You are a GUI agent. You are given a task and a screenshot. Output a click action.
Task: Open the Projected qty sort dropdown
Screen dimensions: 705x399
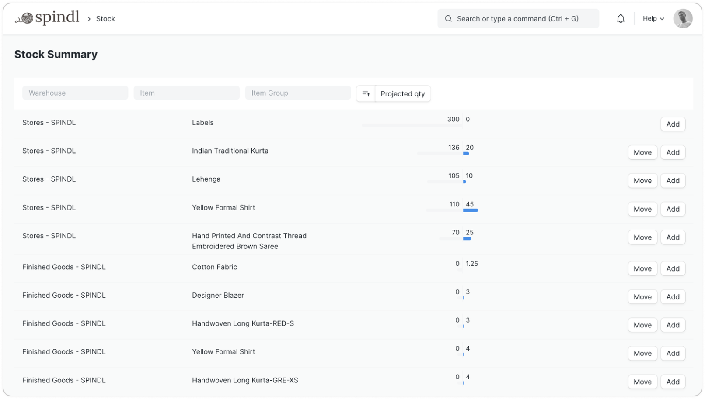pos(402,94)
